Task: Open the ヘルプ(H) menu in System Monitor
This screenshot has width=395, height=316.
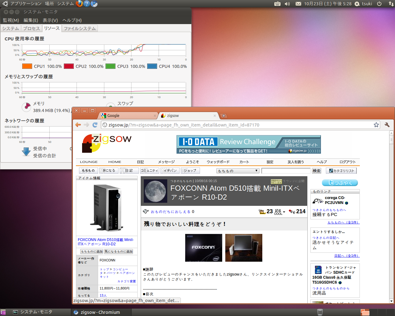Action: pyautogui.click(x=72, y=20)
